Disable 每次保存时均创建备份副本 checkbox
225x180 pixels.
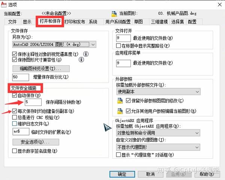coord(15,111)
